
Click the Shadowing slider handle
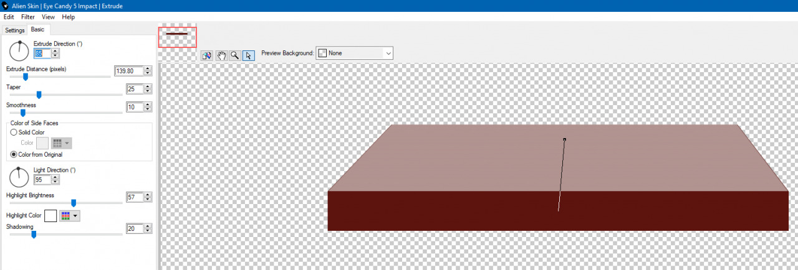34,235
